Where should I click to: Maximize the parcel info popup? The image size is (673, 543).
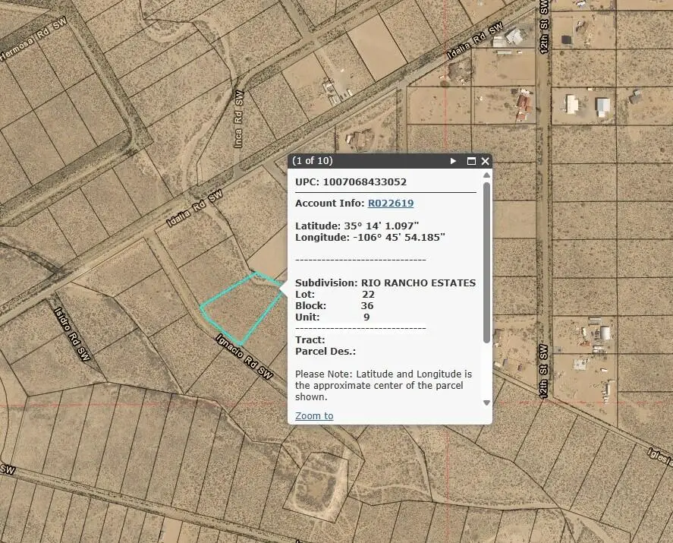(472, 161)
